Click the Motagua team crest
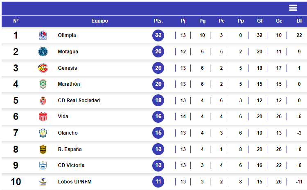 point(43,52)
